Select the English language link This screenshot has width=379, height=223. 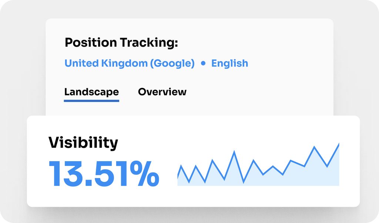click(229, 63)
